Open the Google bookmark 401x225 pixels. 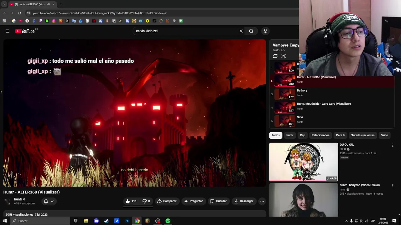(x=14, y=21)
